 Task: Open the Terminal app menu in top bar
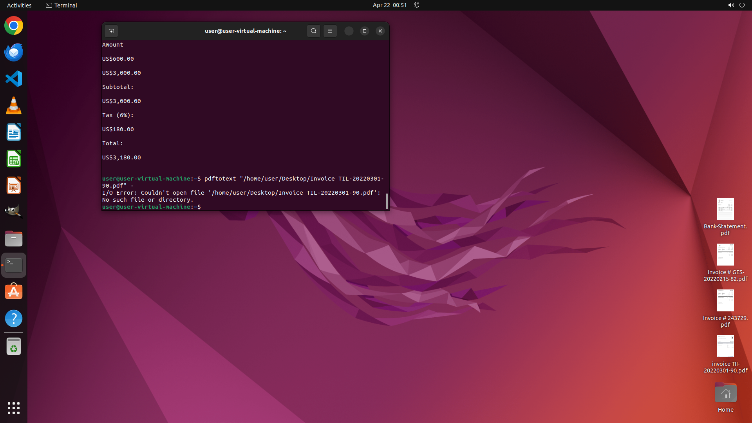[61, 5]
